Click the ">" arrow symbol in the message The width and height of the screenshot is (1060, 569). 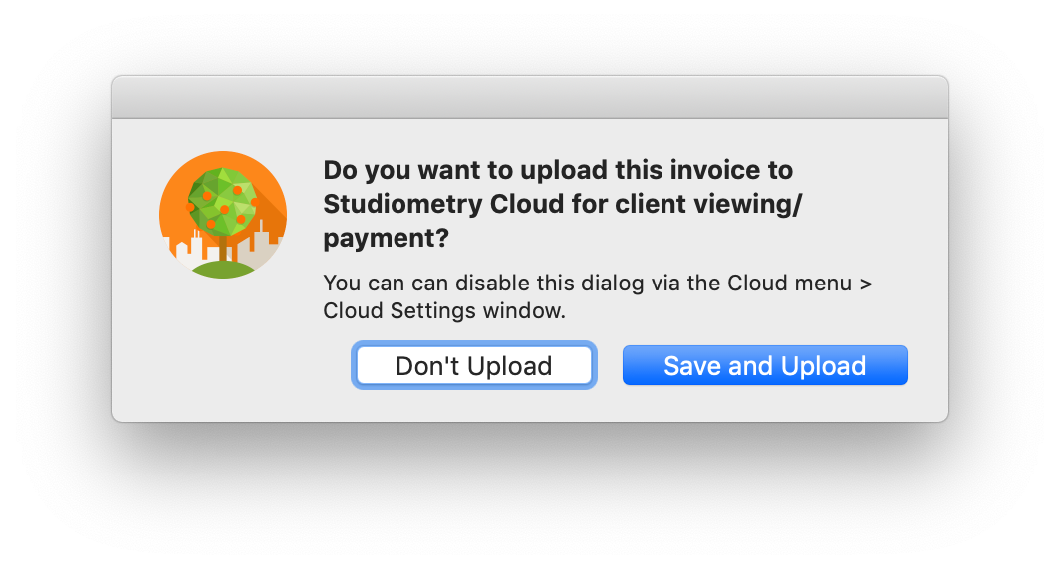(866, 284)
